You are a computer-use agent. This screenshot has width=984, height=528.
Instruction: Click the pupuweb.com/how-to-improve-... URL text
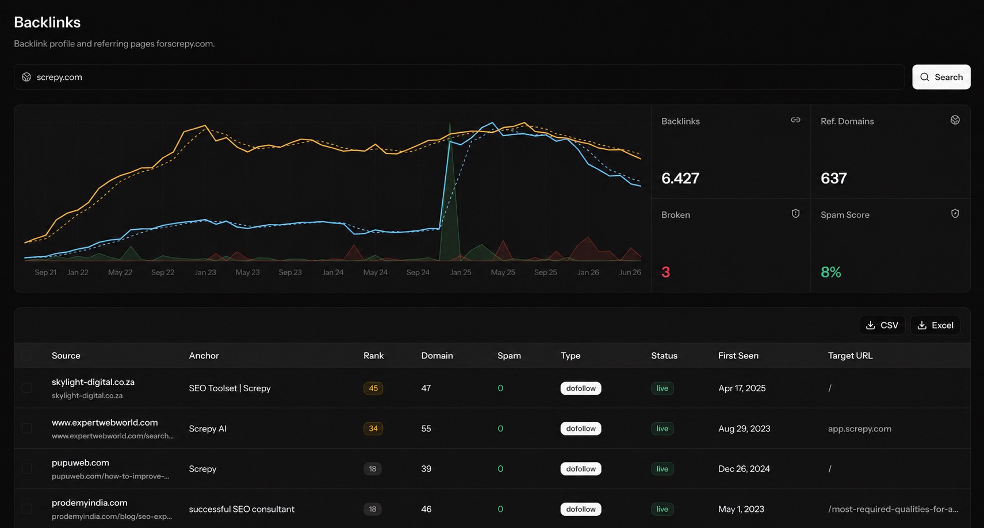point(110,476)
